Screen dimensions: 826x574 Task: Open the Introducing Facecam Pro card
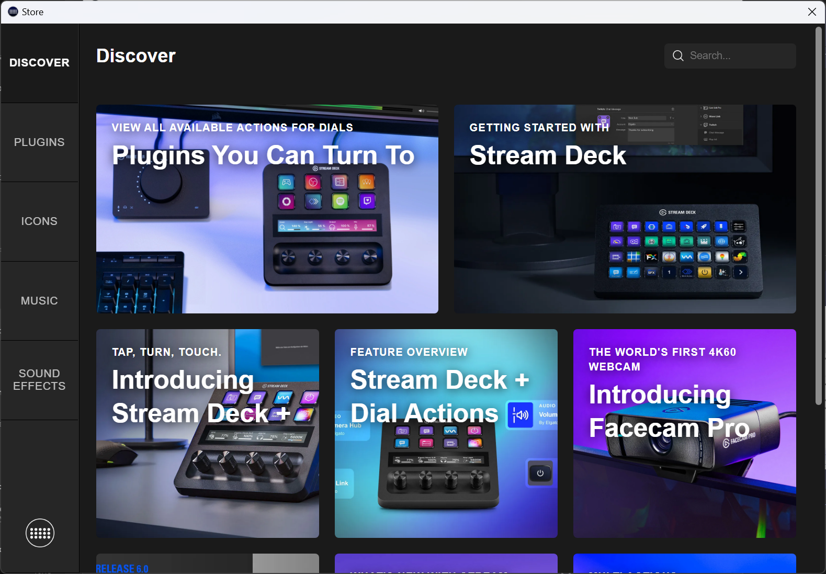(684, 433)
